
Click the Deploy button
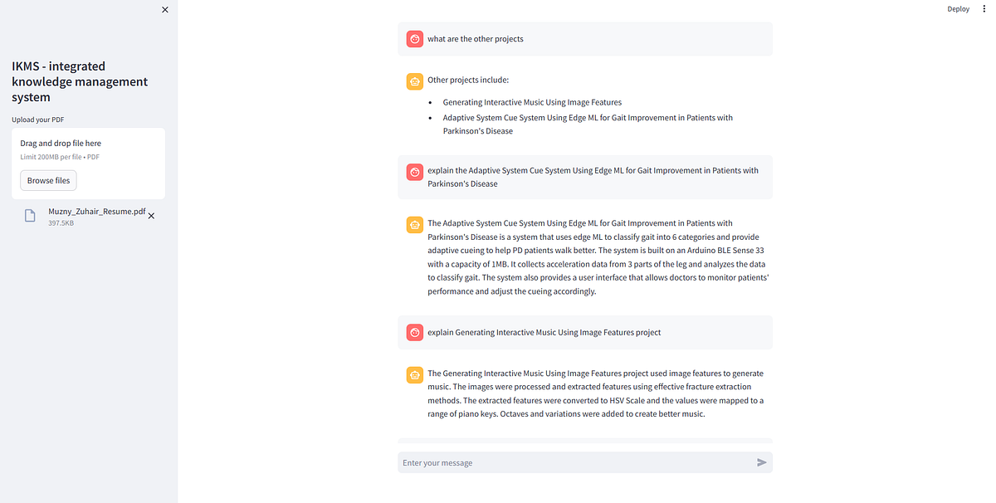[x=958, y=9]
